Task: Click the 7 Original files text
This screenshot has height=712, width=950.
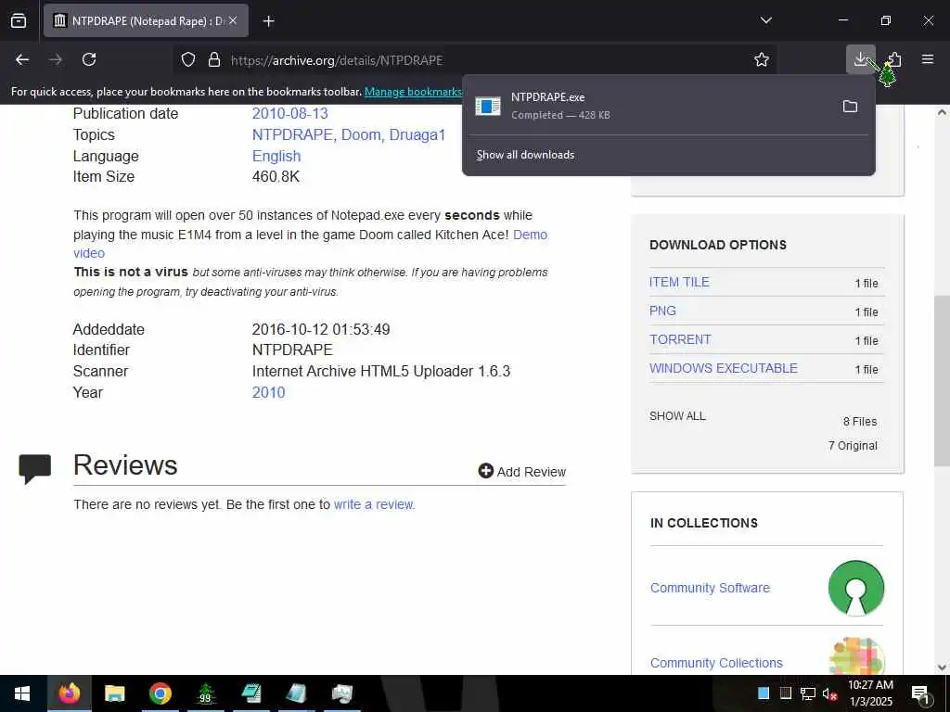Action: 853,446
